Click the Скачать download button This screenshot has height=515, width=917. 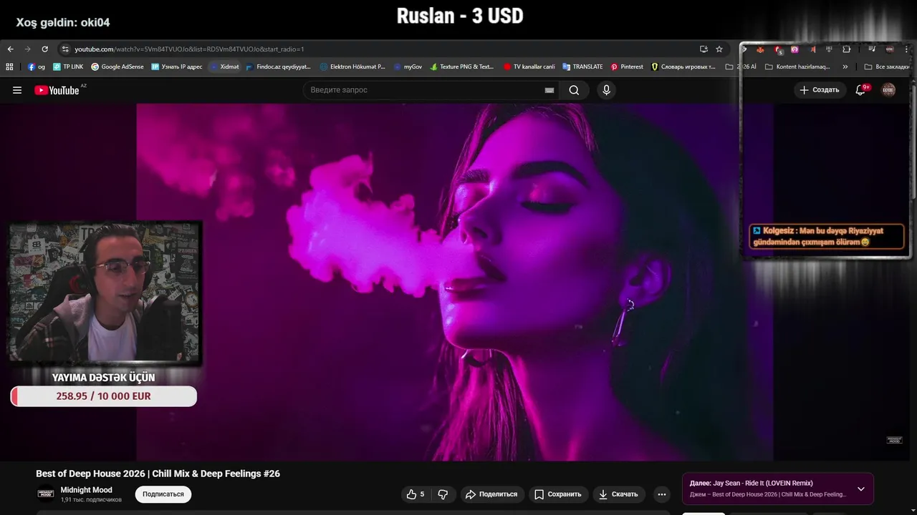618,494
